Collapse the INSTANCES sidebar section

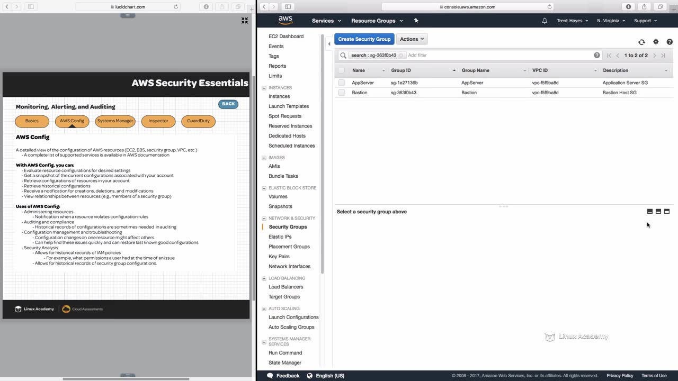pos(264,88)
